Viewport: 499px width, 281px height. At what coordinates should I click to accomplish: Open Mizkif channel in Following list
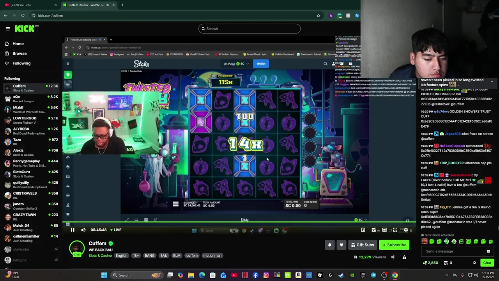31,109
